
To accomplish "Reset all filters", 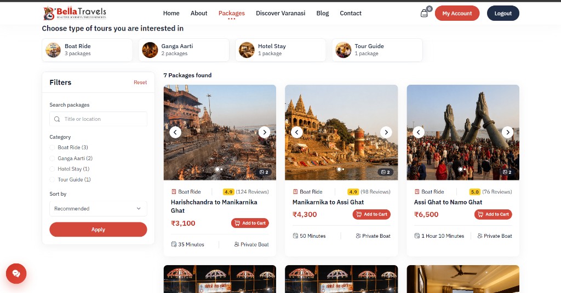I will point(140,83).
